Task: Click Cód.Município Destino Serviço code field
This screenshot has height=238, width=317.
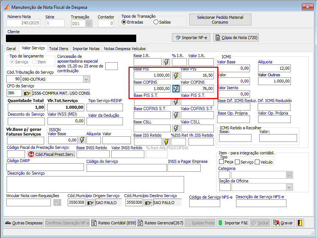Action: pyautogui.click(x=134, y=203)
